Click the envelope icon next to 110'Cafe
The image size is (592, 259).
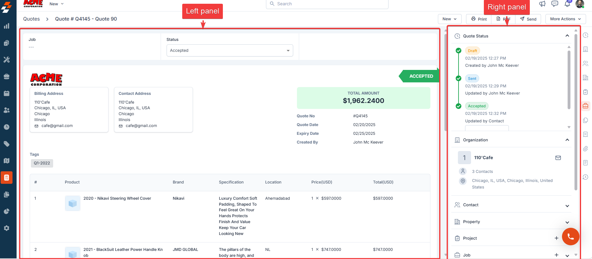tap(558, 158)
